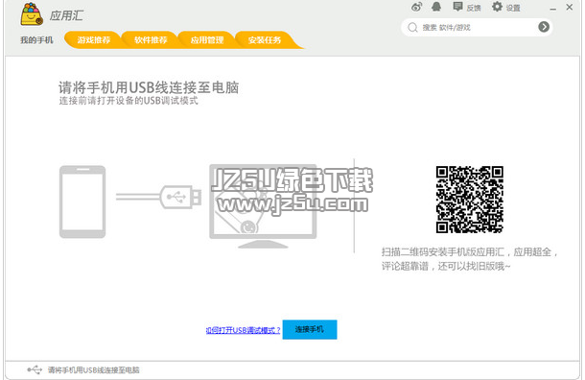The height and width of the screenshot is (380, 585).
Task: Click the 连接手机 button
Action: [310, 329]
